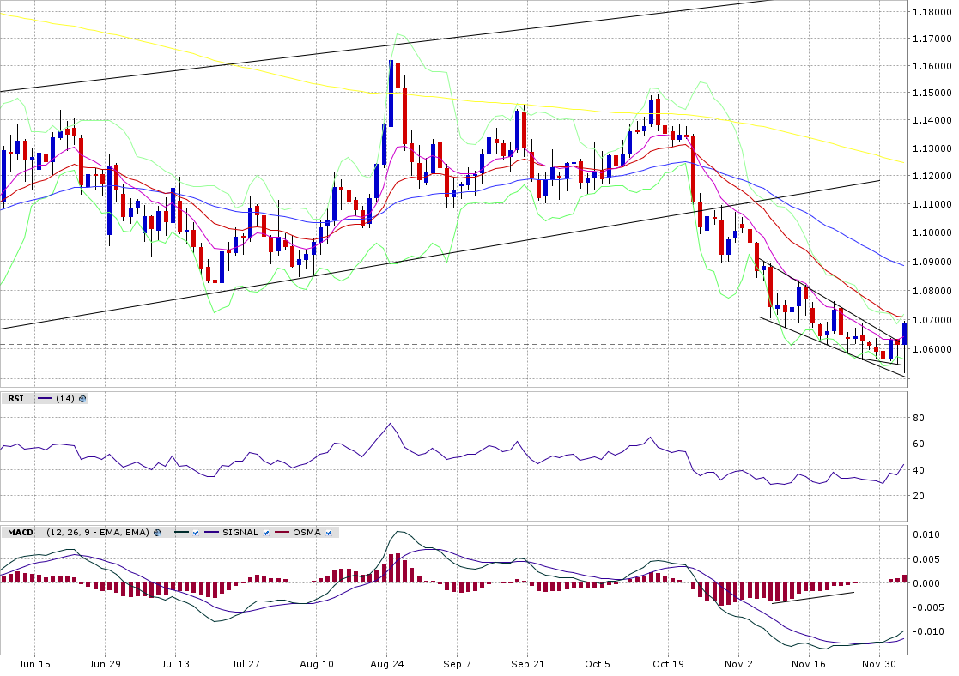Toggle the SIGNAL line visibility checkbox
The width and height of the screenshot is (959, 676).
point(267,533)
